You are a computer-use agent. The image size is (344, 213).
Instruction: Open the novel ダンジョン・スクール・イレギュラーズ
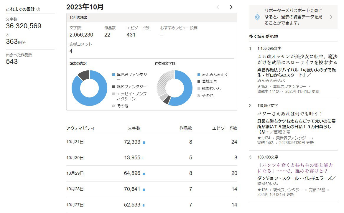[x=296, y=178]
